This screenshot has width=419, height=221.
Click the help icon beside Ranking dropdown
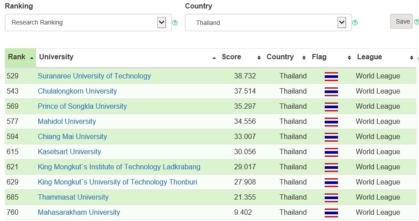175,23
